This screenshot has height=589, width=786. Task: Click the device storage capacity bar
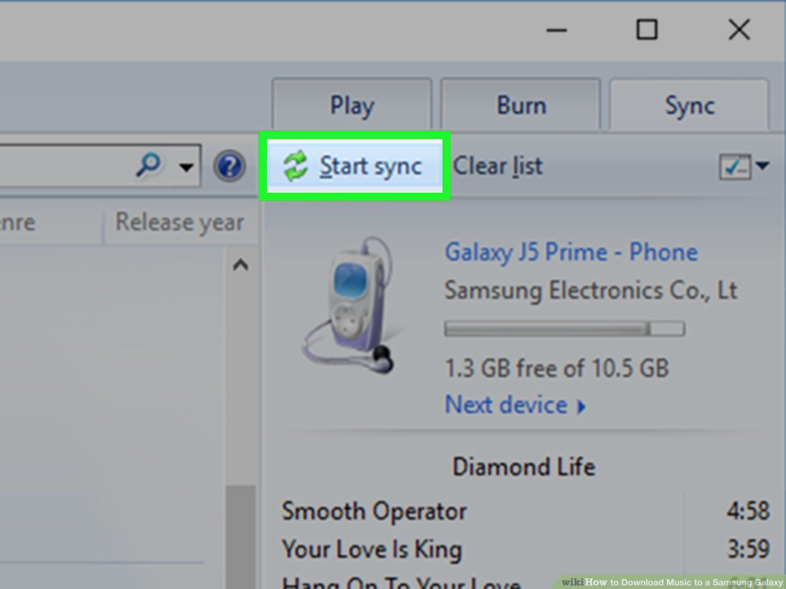click(x=565, y=329)
